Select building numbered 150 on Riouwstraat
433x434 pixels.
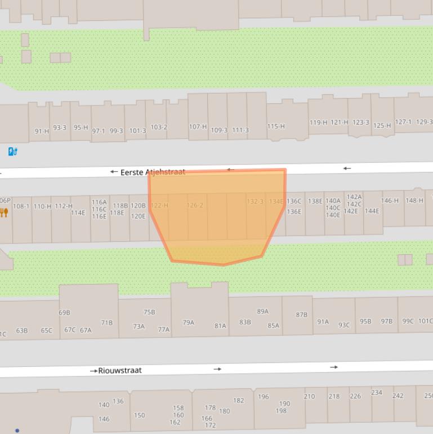pos(139,415)
